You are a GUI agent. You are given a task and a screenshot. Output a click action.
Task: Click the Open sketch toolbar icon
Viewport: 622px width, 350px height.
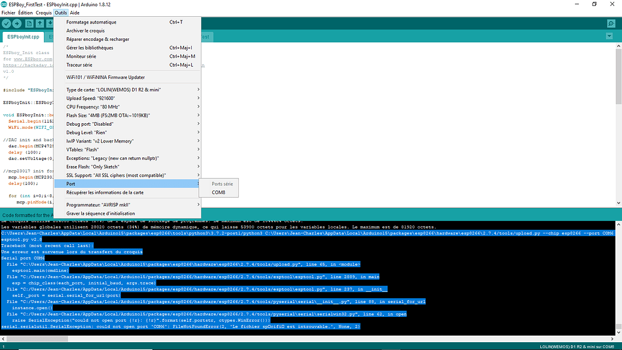(x=40, y=23)
